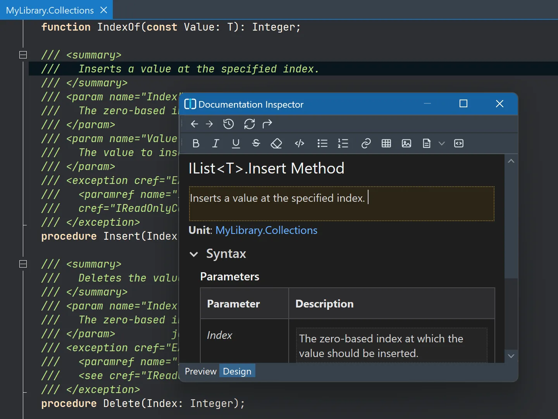
Task: Insert a table
Action: point(386,144)
